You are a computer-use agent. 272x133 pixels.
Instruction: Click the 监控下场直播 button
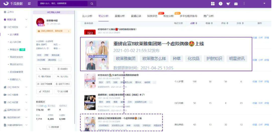[x=44, y=84]
